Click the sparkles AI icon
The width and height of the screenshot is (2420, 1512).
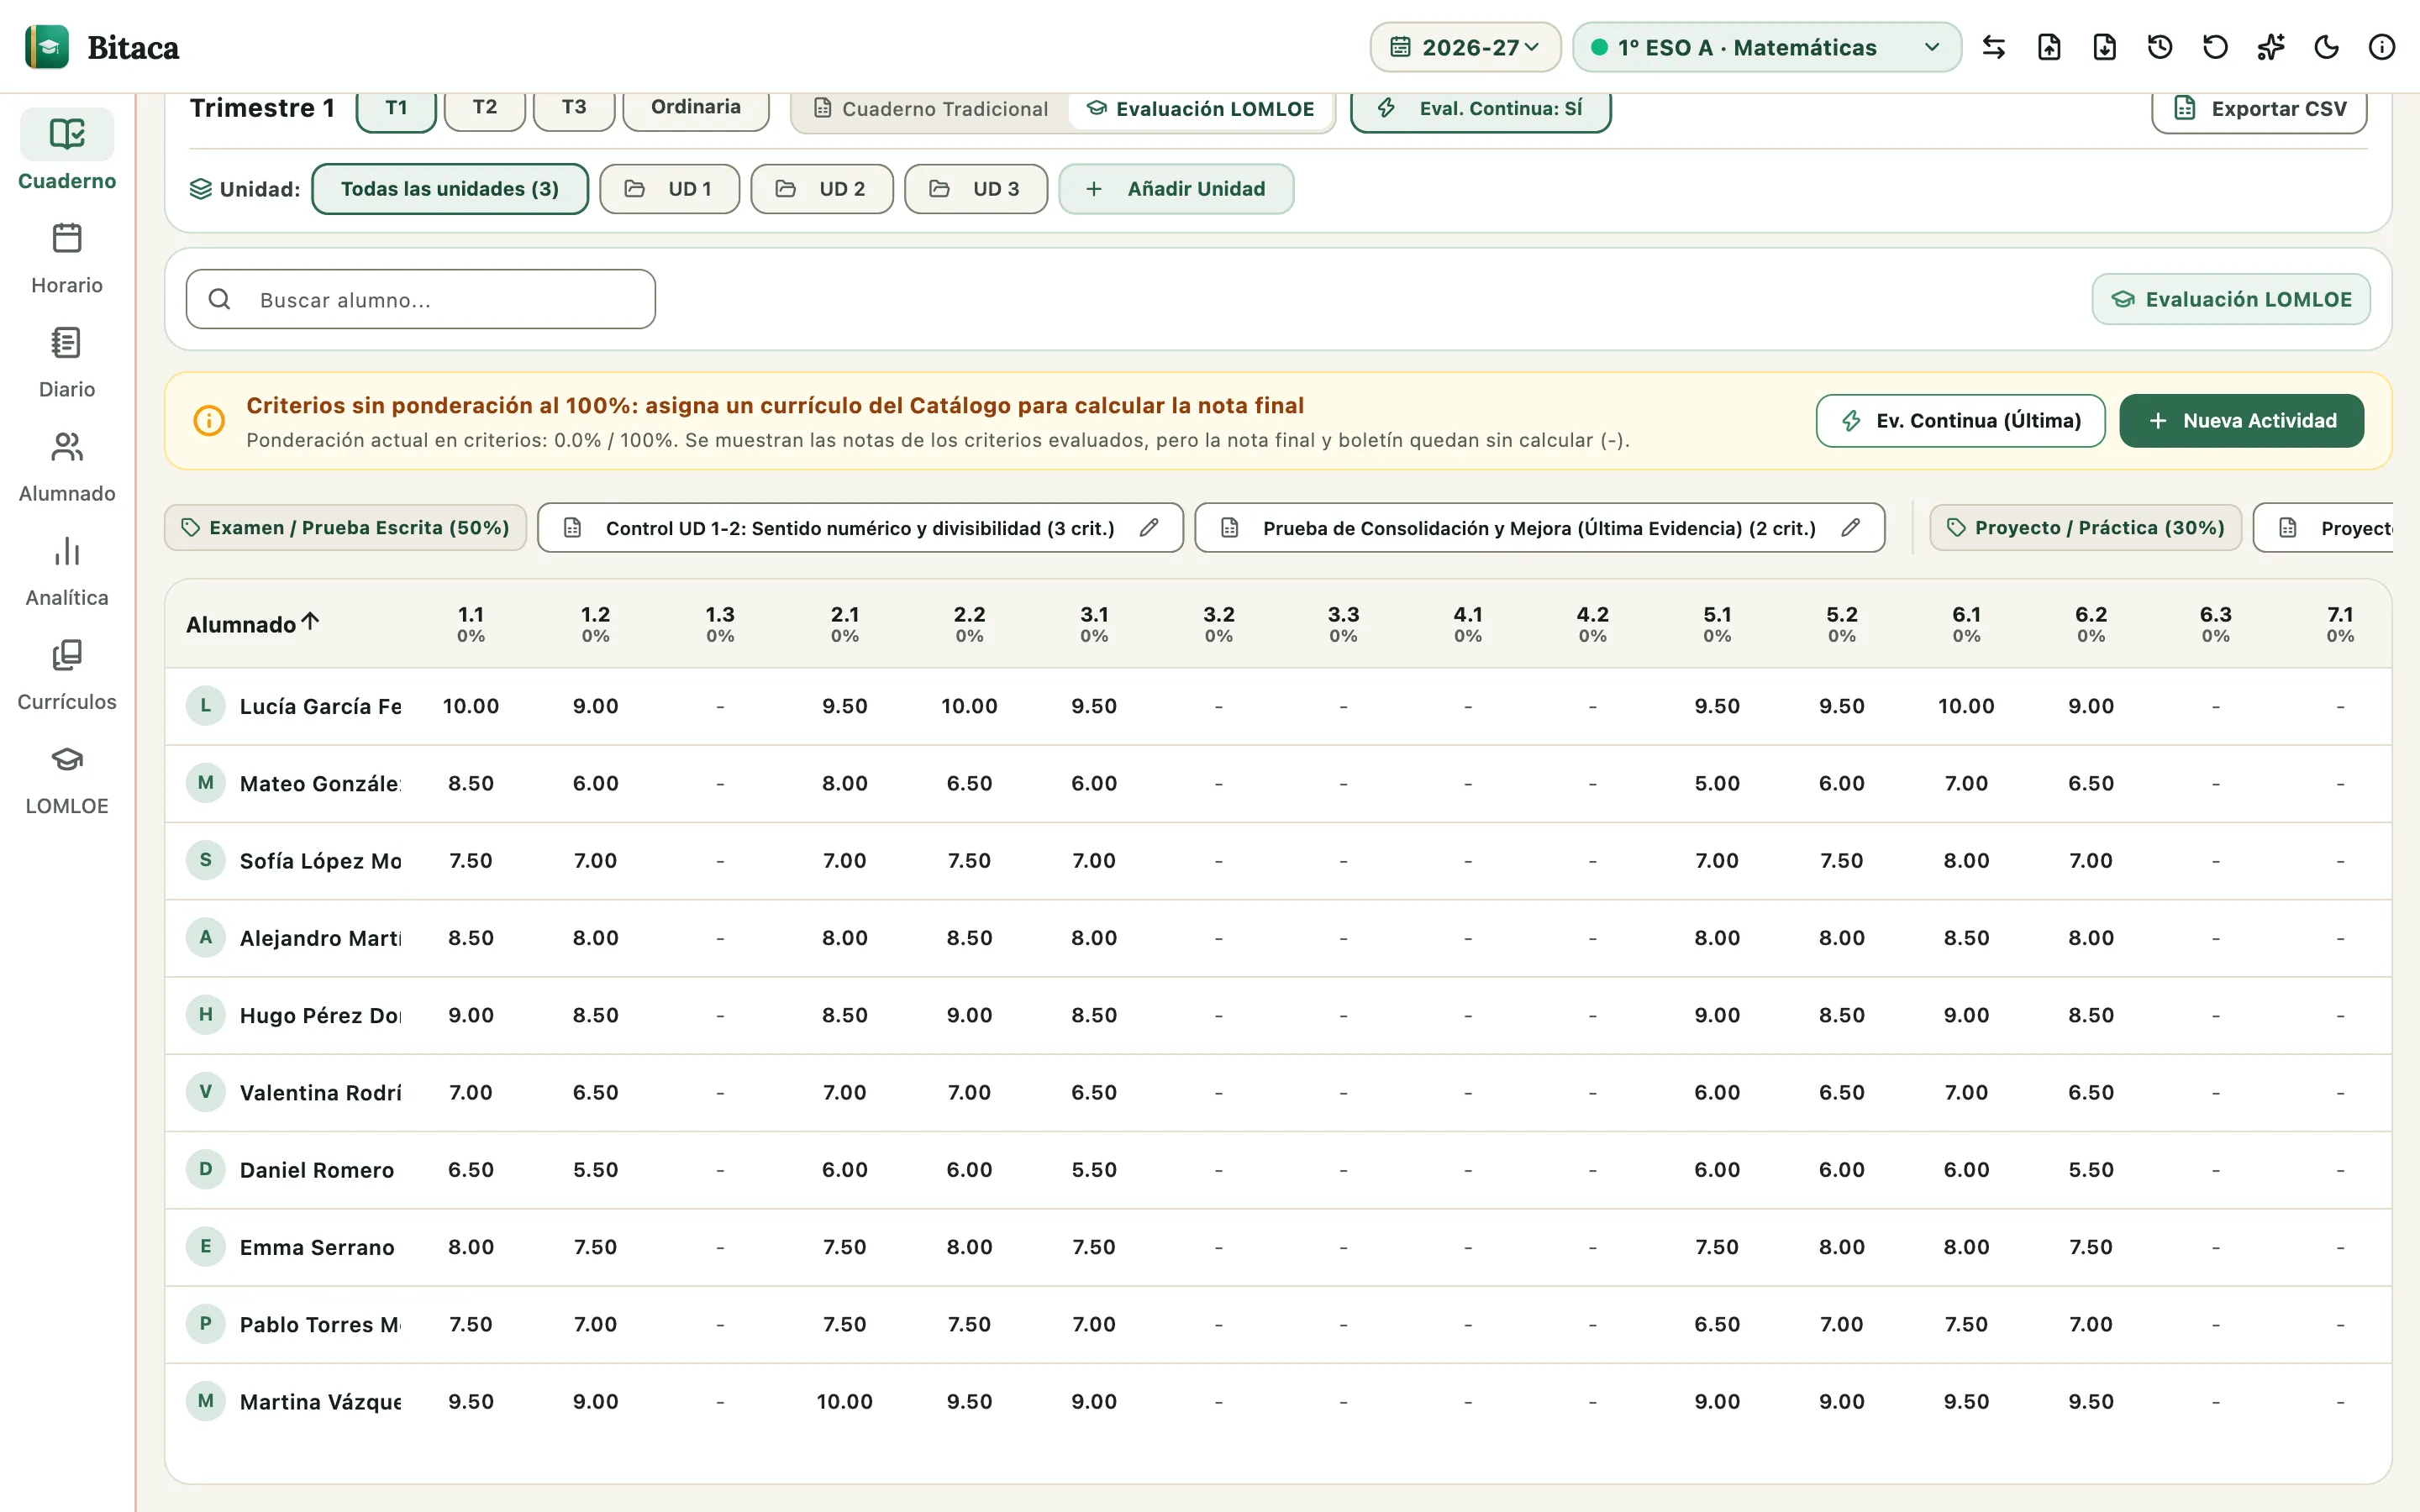tap(2271, 47)
